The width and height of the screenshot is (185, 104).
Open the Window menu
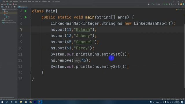45,1
